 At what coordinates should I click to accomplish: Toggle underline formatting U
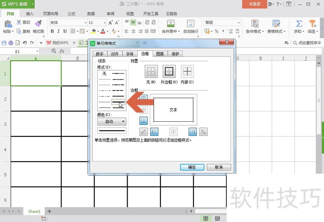click(x=65, y=31)
